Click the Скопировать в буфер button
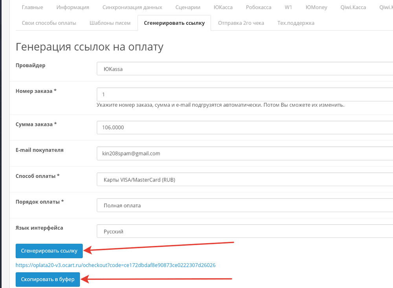Viewport: 393px width, 288px height. pos(48,279)
